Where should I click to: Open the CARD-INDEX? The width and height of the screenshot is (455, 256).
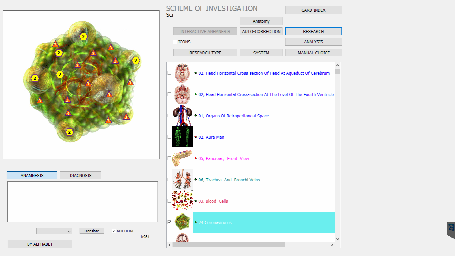click(313, 10)
